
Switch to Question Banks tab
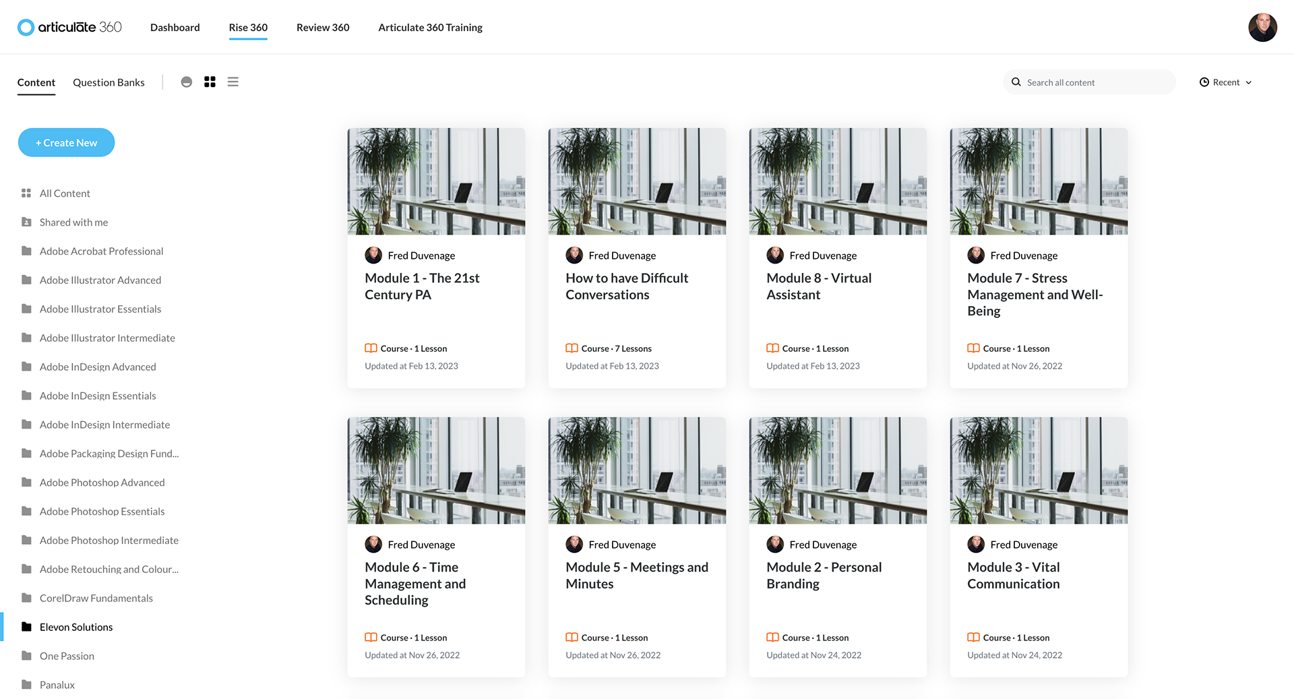coord(109,82)
